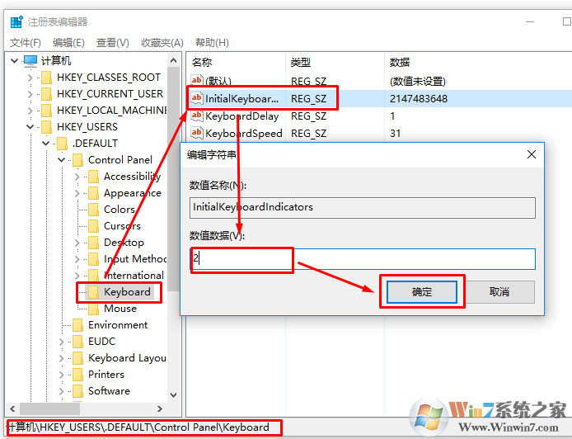Click the Mouse folder icon
This screenshot has height=439, width=572.
[93, 309]
